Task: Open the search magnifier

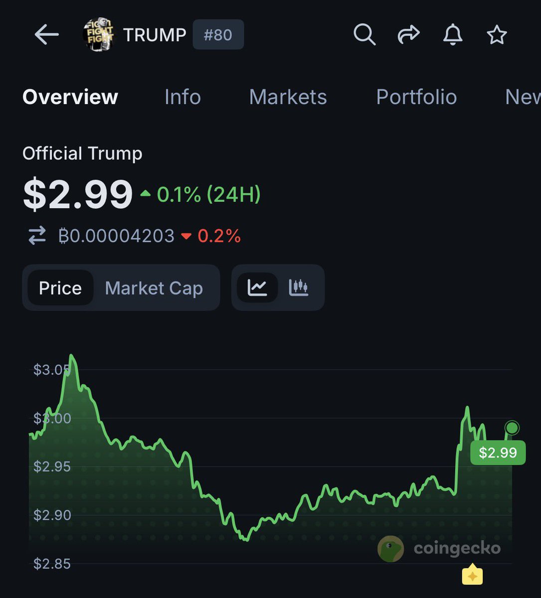Action: 364,35
